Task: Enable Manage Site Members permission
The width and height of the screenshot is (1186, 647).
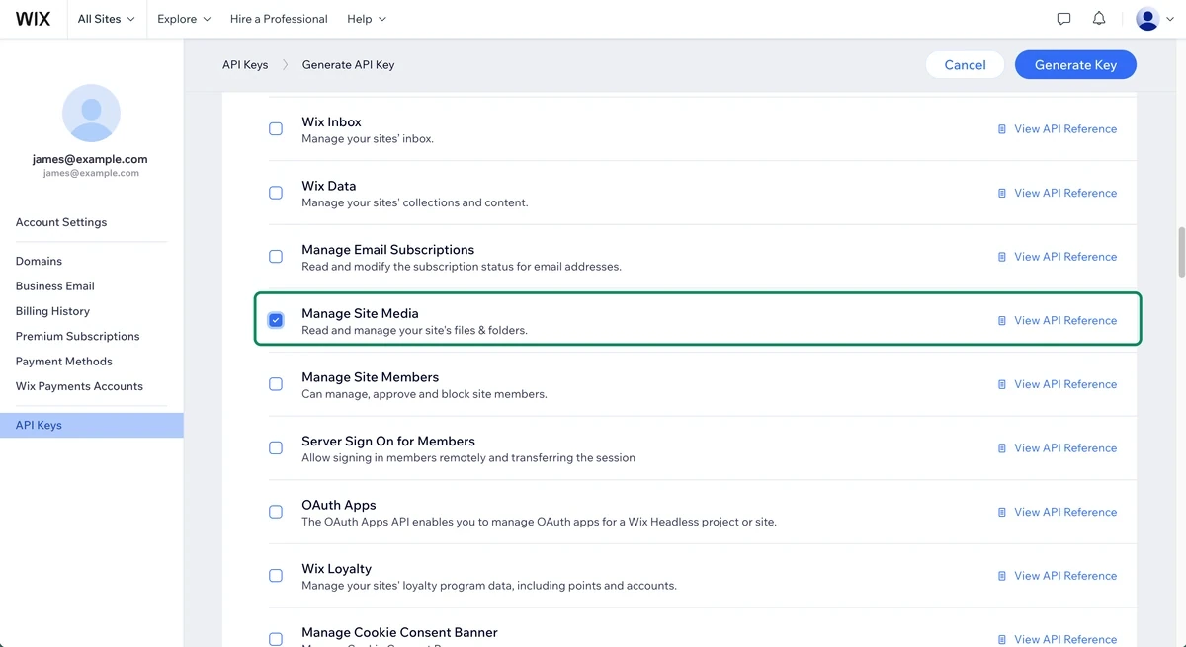Action: [276, 384]
